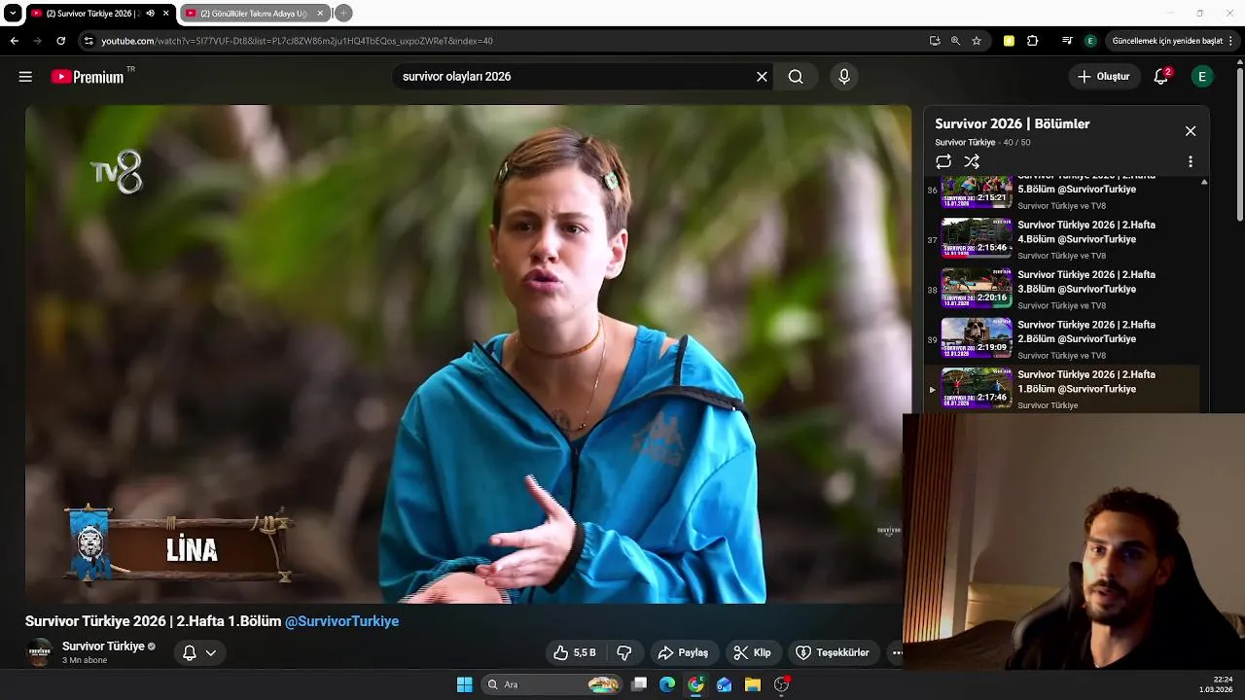Open Survivor Türkiye channel name link
Viewport: 1245px width, 700px height.
click(103, 647)
